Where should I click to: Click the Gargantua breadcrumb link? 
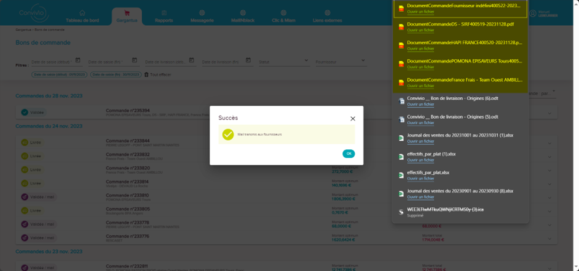23,29
